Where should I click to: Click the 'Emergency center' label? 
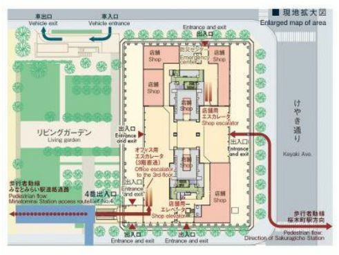194,59
